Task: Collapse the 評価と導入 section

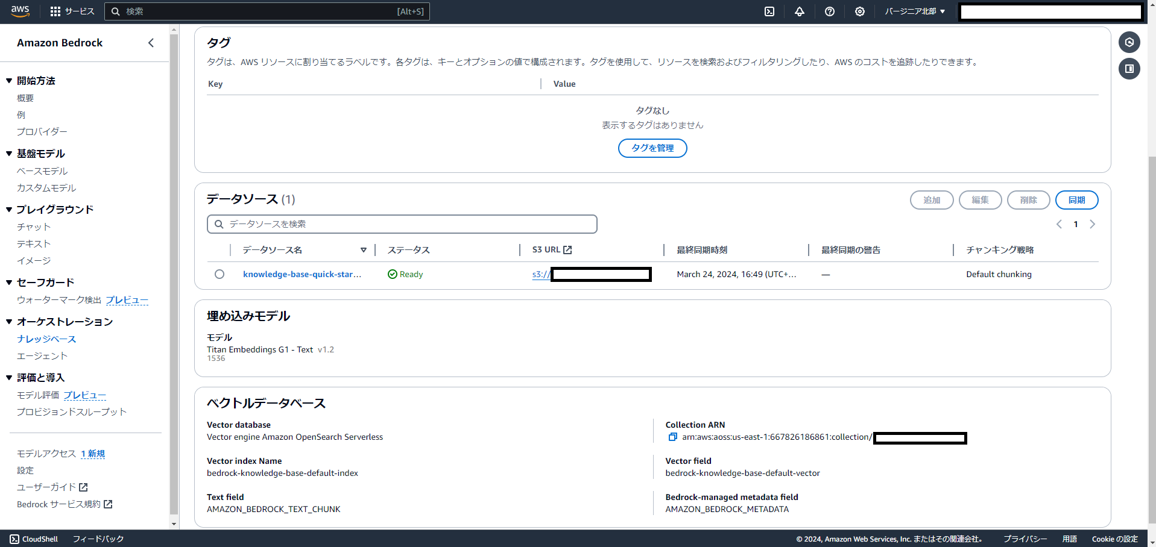Action: [x=9, y=378]
